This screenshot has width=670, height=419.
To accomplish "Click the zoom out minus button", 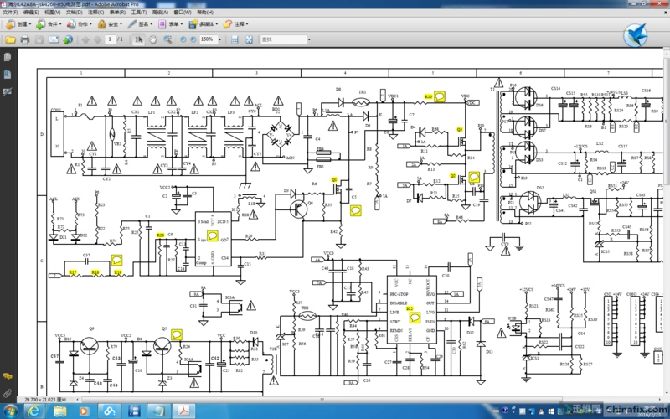I will tap(183, 39).
